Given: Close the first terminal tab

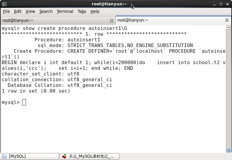Looking at the screenshot, I should 112,21.
